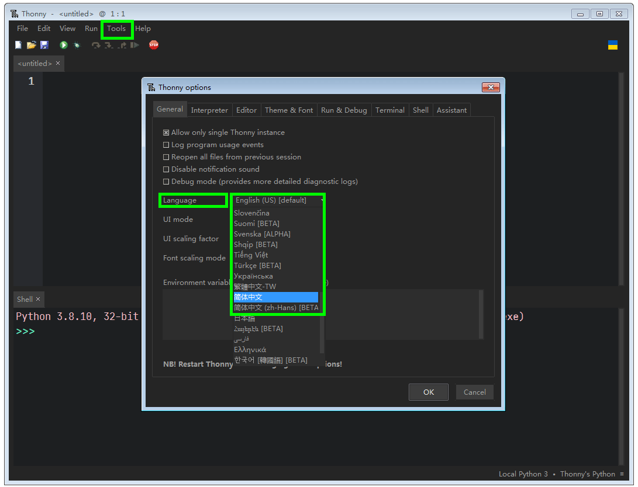Viewport: 638px width, 487px height.
Task: Open the Help menu
Action: [x=143, y=29]
